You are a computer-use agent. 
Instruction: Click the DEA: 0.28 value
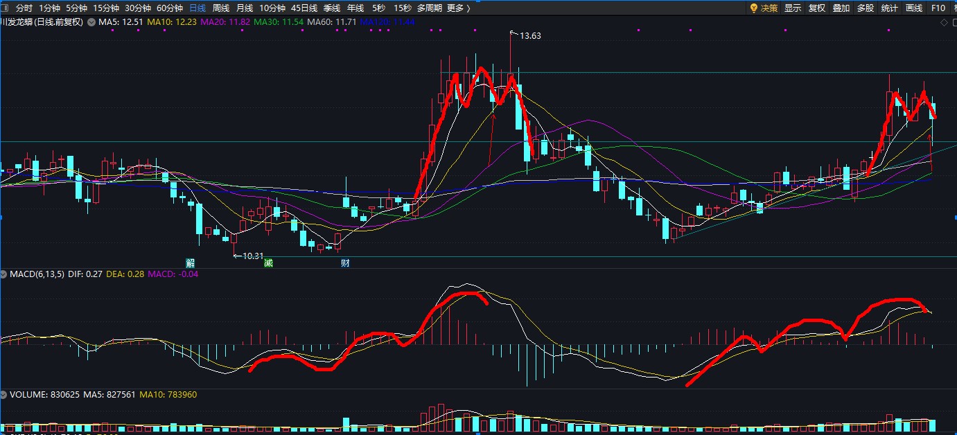125,274
